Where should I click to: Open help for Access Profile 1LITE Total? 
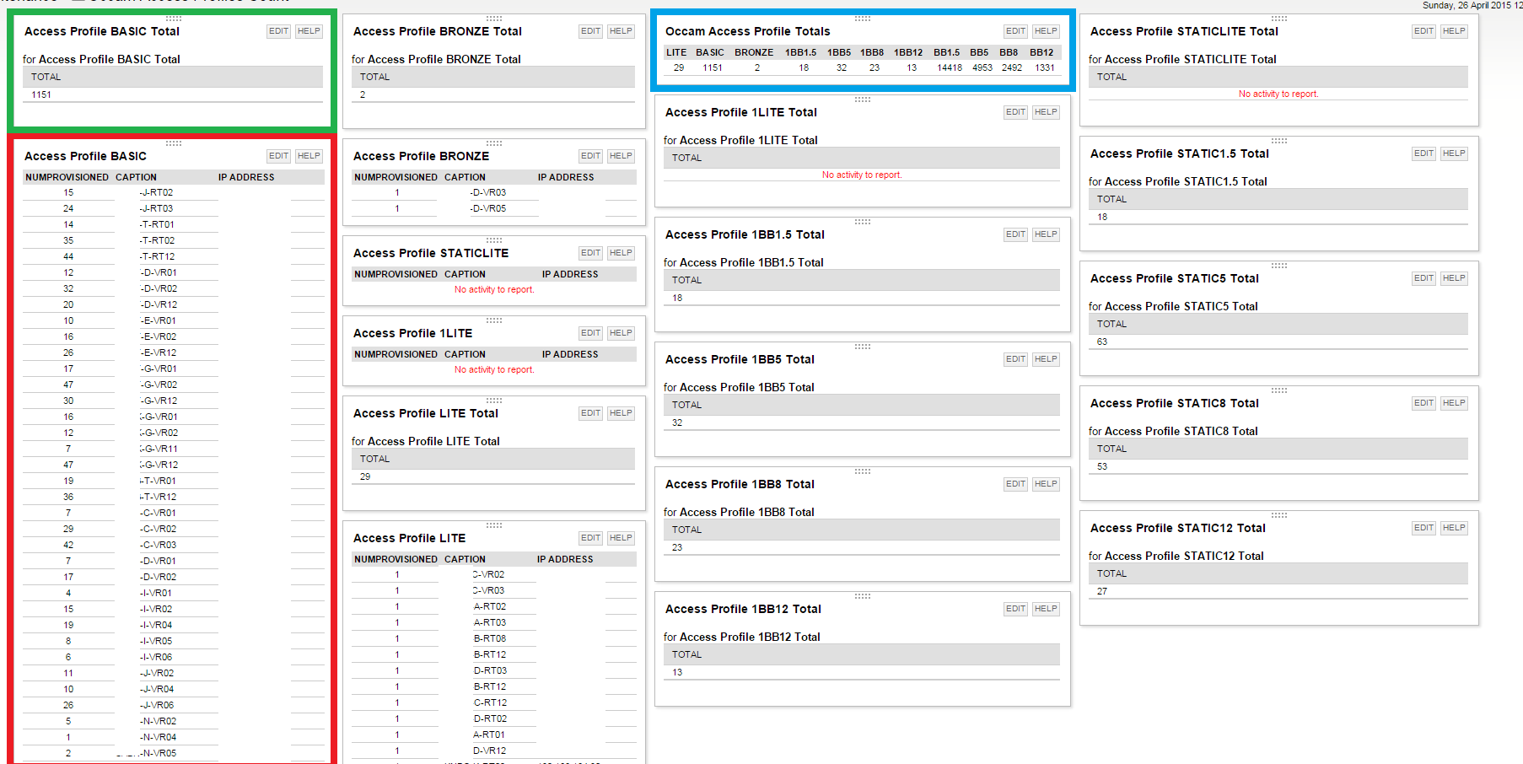(x=1046, y=112)
